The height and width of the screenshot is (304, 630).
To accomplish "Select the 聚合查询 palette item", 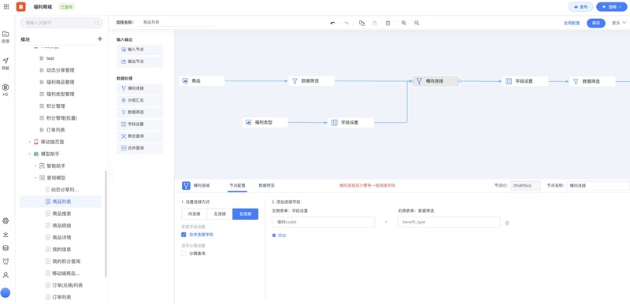I will point(140,136).
